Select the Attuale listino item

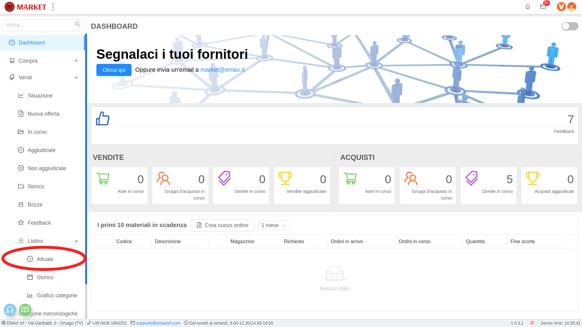tap(45, 259)
